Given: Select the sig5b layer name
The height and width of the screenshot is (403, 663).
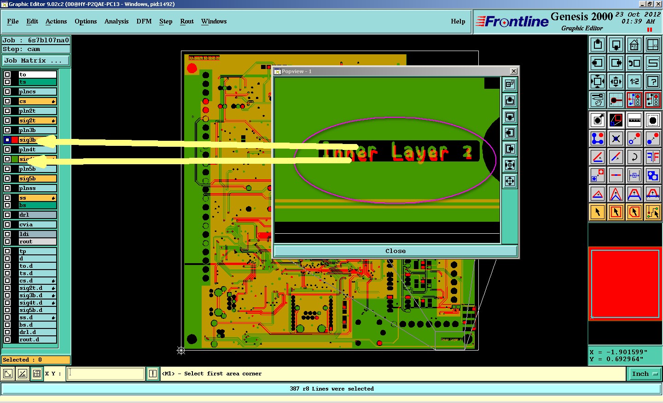Looking at the screenshot, I should coord(38,178).
